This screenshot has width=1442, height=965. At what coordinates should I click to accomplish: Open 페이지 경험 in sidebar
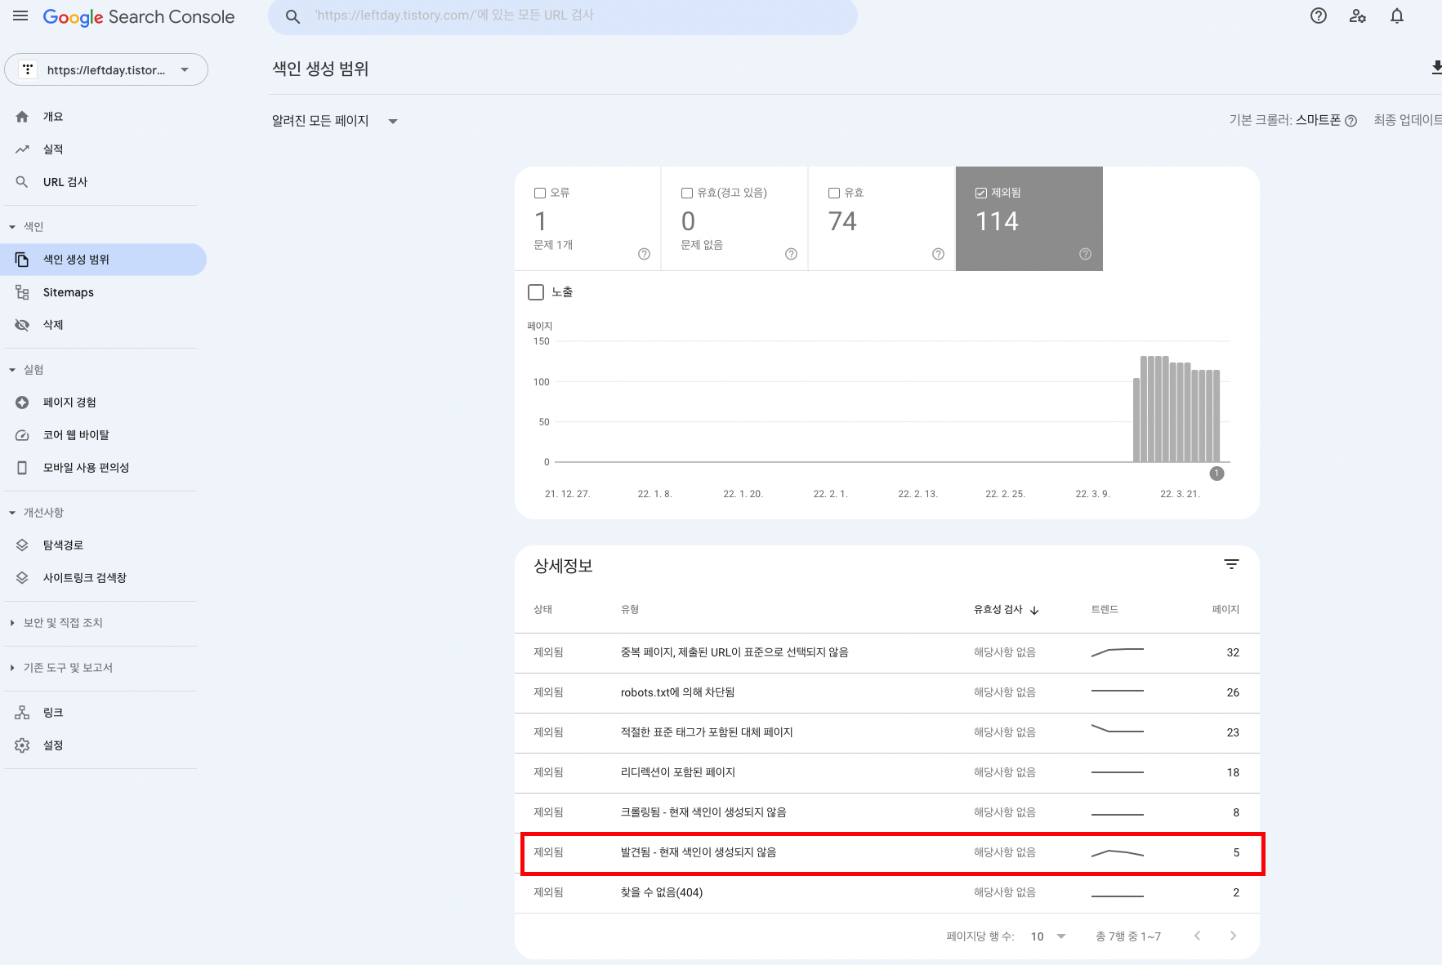[103, 402]
